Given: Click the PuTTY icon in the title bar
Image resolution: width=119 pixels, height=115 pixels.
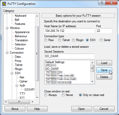Looking at the screenshot, I should [4, 4].
